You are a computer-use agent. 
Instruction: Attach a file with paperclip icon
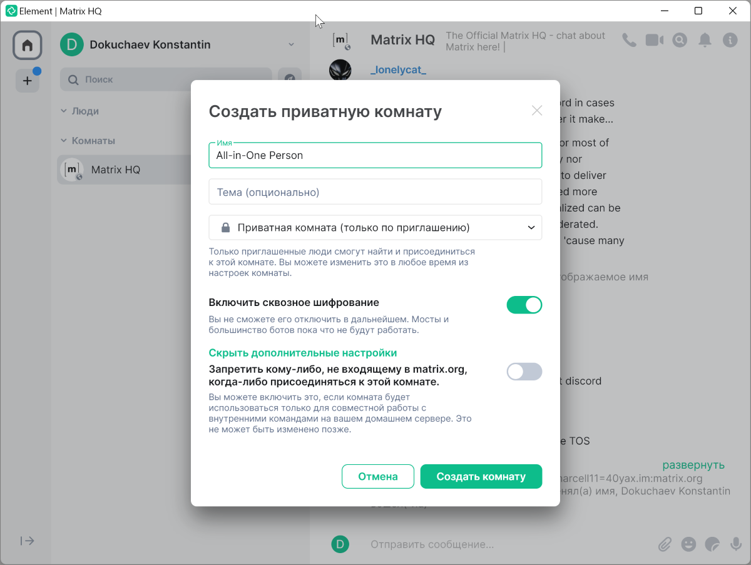665,544
